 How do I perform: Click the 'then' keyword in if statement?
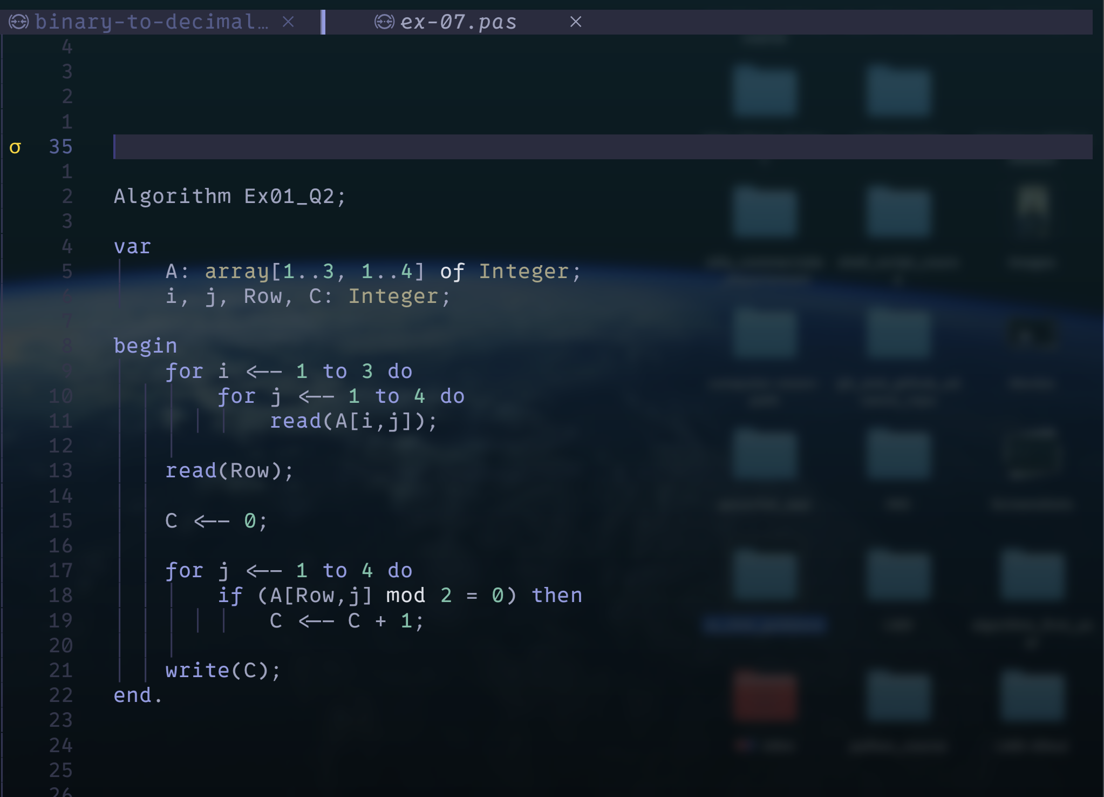[x=557, y=596]
